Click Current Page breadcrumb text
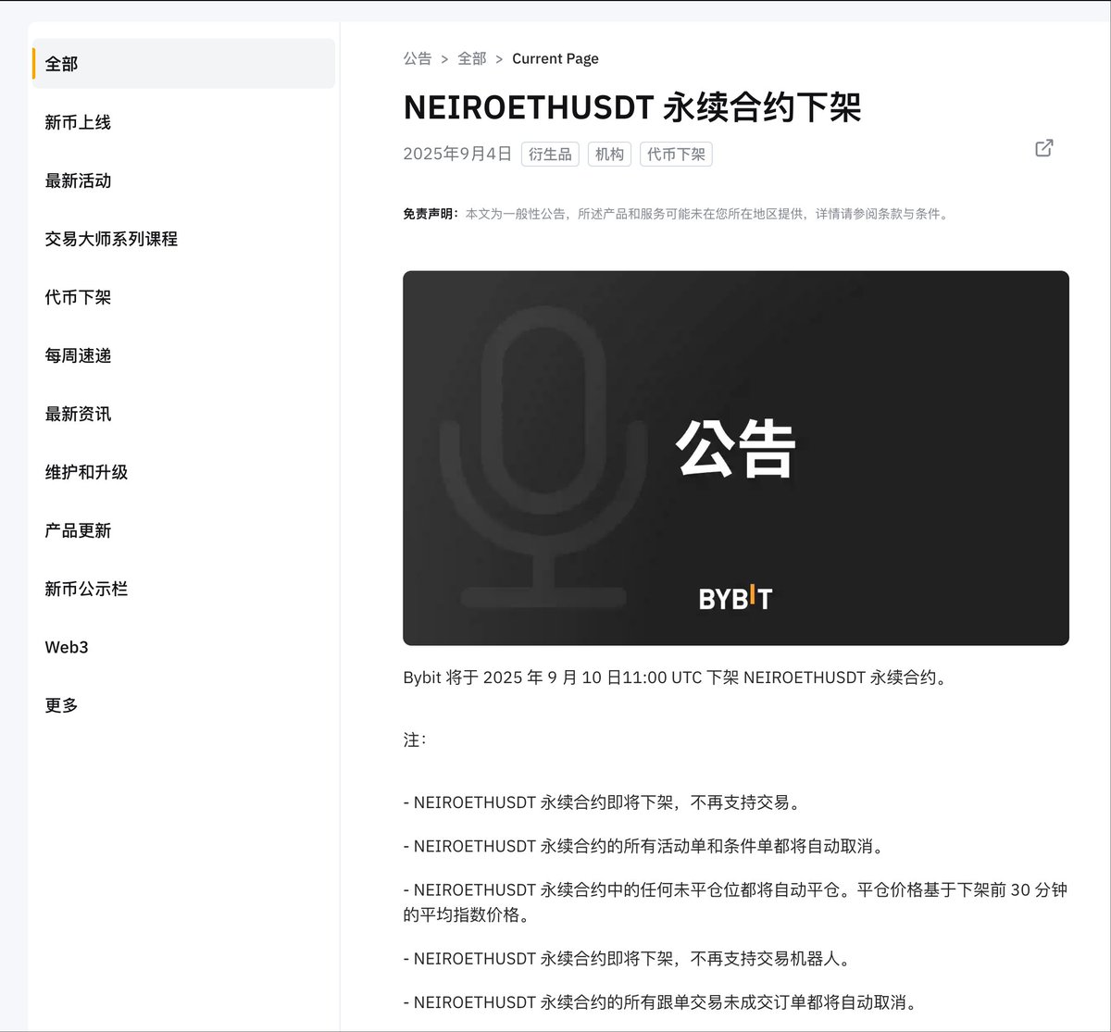Viewport: 1111px width, 1032px height. click(555, 58)
